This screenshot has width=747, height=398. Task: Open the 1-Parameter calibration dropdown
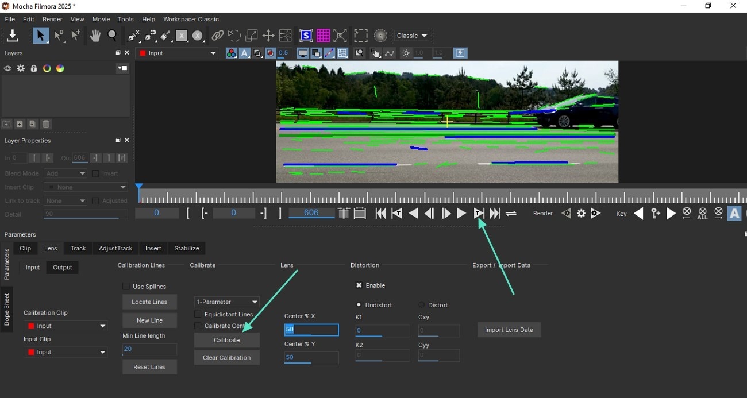click(226, 302)
